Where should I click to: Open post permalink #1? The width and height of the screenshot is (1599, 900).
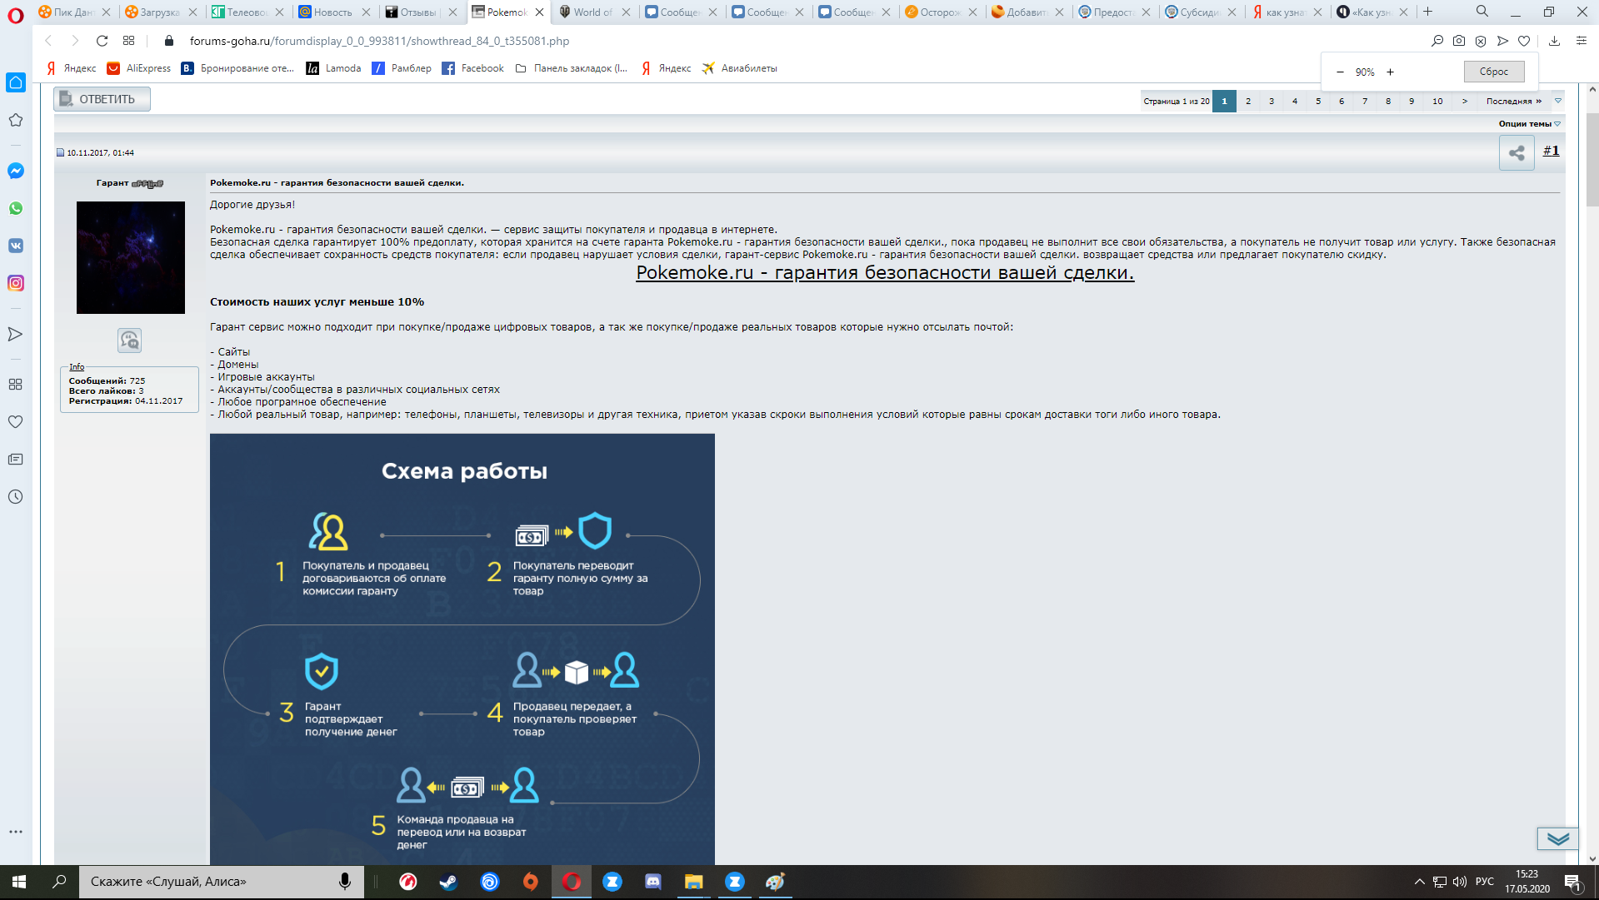coord(1551,151)
